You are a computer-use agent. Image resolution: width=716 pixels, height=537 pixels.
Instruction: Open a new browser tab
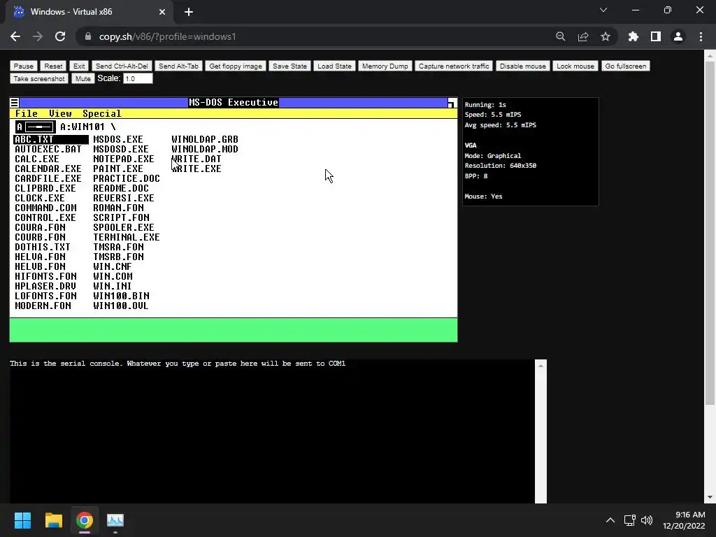pyautogui.click(x=189, y=12)
